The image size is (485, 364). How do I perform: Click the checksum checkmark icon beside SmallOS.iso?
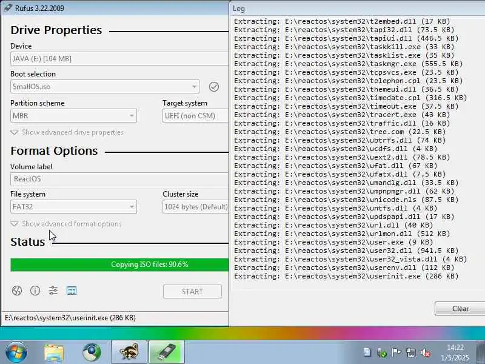[x=214, y=87]
